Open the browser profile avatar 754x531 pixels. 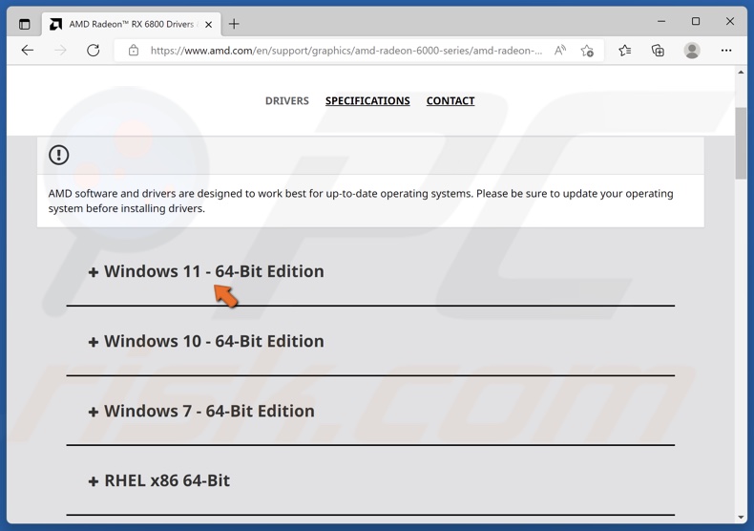tap(692, 50)
